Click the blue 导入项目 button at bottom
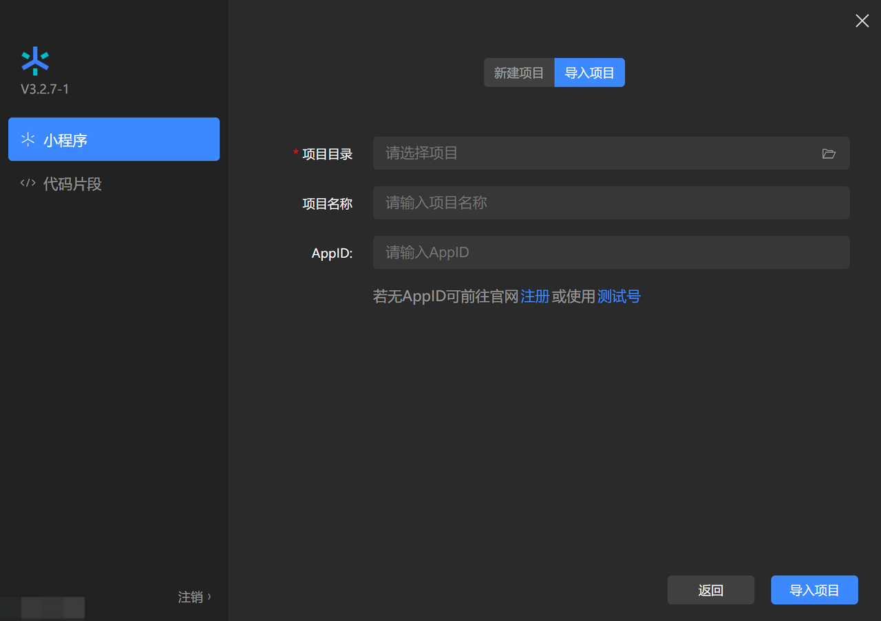 tap(814, 590)
